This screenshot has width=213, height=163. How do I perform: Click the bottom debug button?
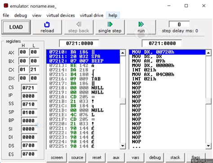click(155, 158)
